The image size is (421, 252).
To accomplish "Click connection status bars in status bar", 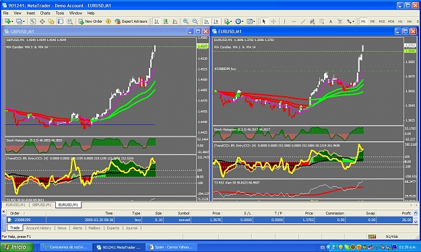I will click(372, 237).
